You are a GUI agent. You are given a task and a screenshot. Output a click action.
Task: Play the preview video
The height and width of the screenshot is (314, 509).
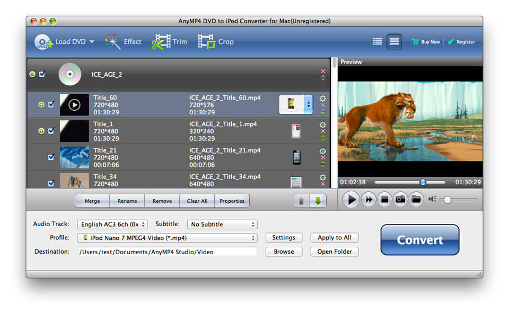click(351, 199)
